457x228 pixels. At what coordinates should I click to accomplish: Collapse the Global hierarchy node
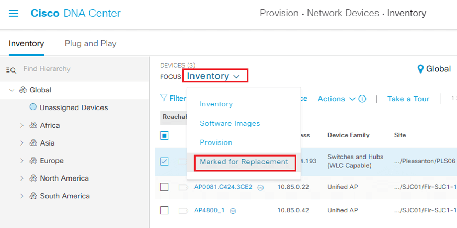(x=12, y=90)
